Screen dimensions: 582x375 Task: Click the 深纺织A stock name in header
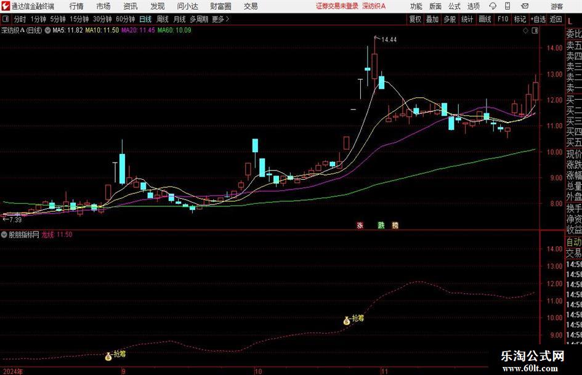[x=374, y=6]
